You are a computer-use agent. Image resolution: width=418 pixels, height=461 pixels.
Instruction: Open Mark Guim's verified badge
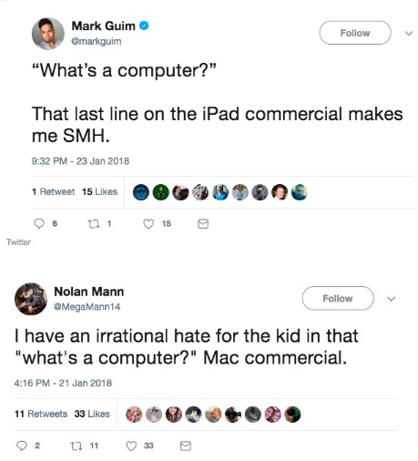[144, 26]
